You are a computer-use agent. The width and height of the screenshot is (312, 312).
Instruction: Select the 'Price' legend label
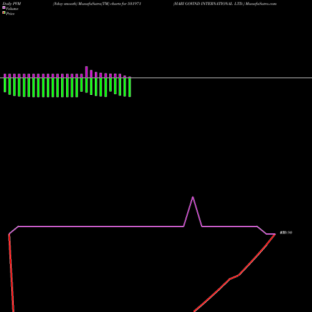click(x=10, y=14)
